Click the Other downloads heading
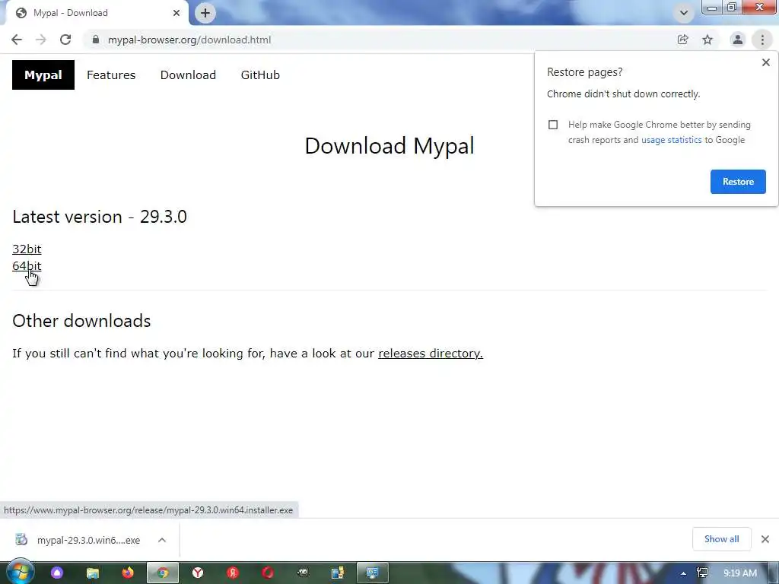The width and height of the screenshot is (779, 584). click(81, 321)
